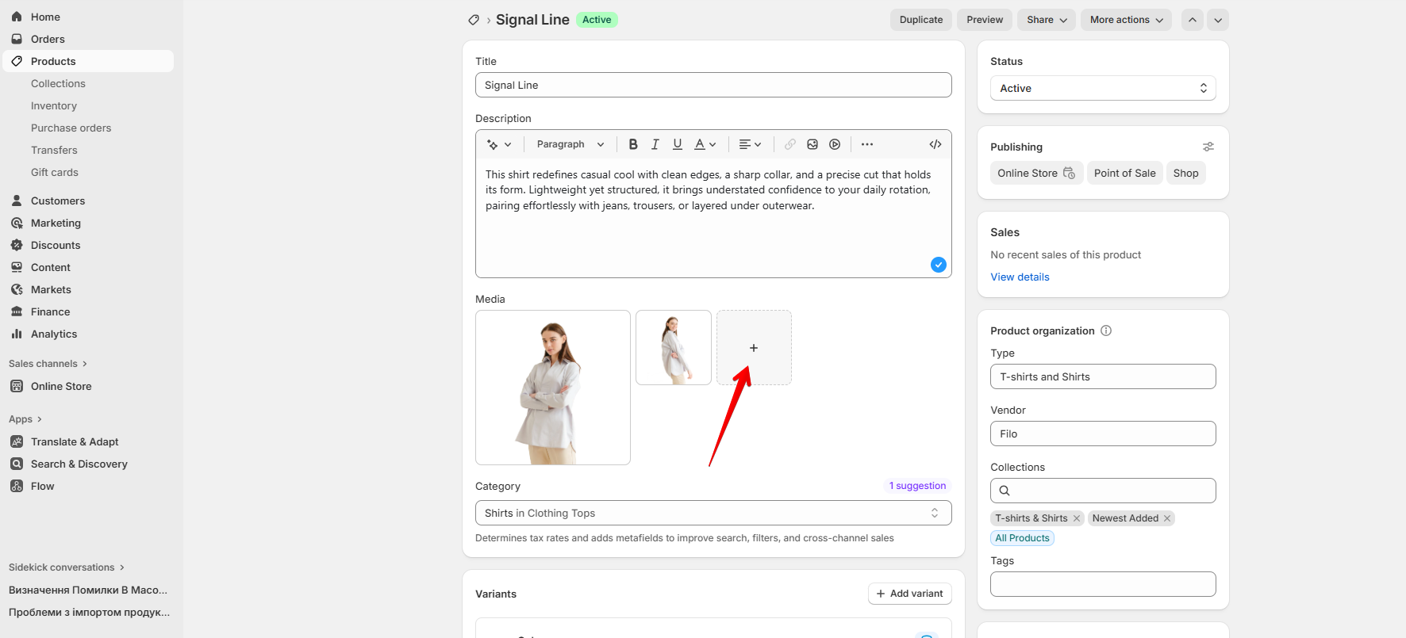
Task: Open text color picker in toolbar
Action: pyautogui.click(x=705, y=144)
